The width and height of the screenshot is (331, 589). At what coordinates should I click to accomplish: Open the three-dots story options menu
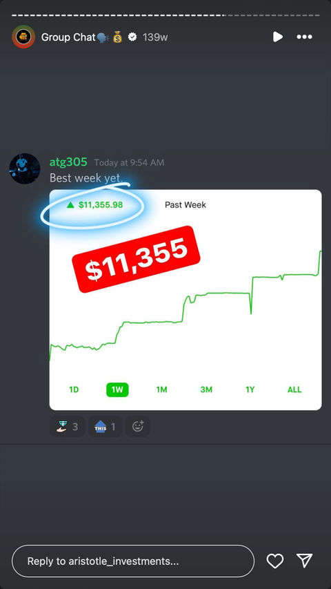pyautogui.click(x=304, y=37)
